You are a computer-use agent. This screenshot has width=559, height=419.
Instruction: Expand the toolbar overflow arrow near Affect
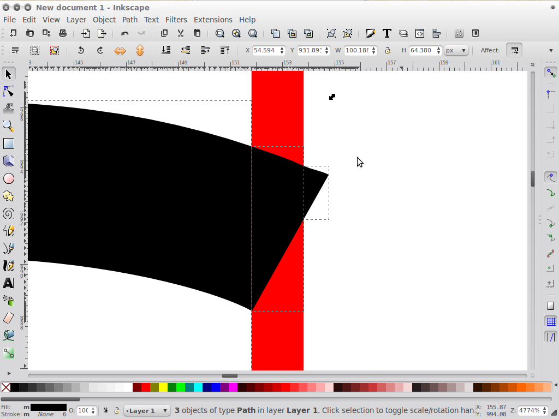click(551, 50)
